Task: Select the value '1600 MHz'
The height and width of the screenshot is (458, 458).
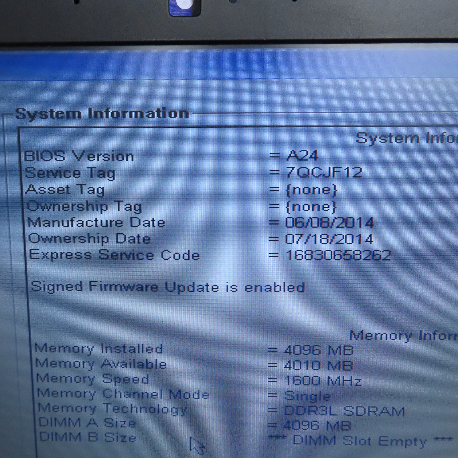Action: pyautogui.click(x=323, y=381)
